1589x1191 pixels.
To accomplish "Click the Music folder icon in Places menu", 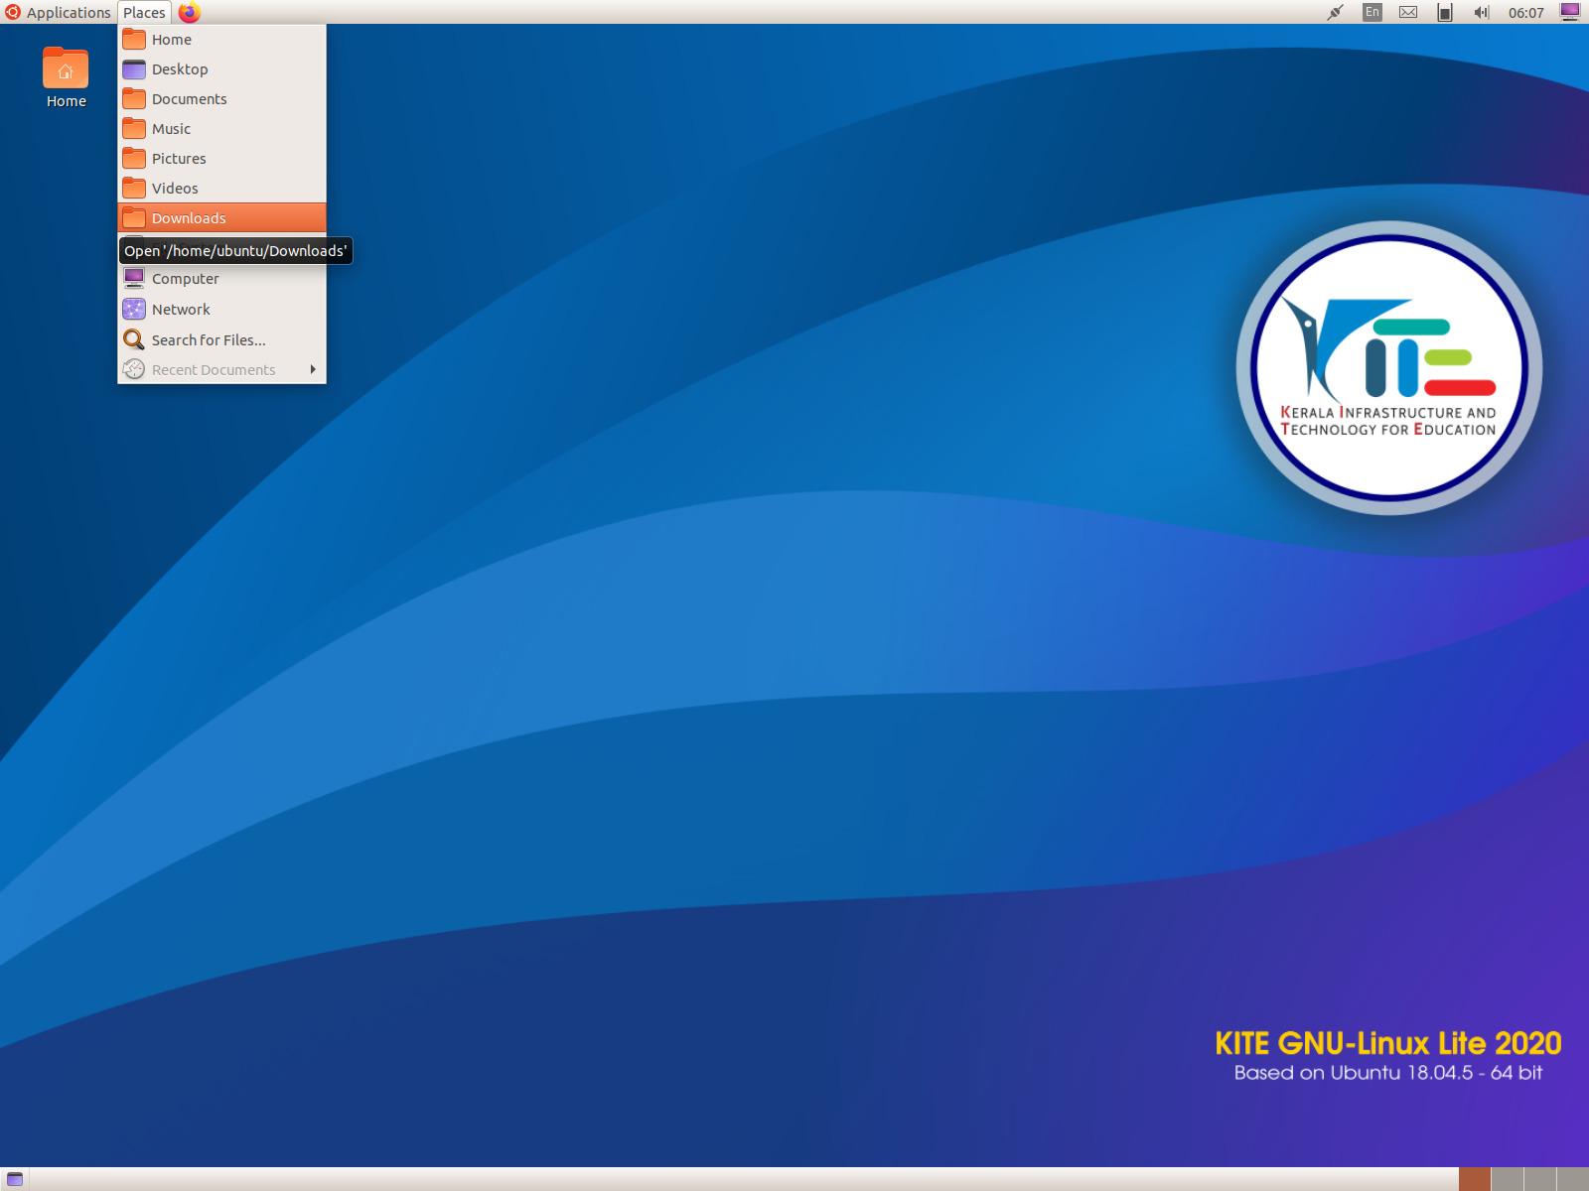I will pos(134,128).
